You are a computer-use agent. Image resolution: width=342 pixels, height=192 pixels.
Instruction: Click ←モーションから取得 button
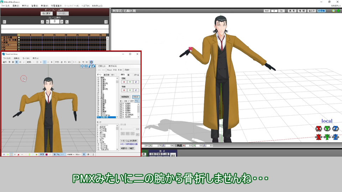point(129,141)
